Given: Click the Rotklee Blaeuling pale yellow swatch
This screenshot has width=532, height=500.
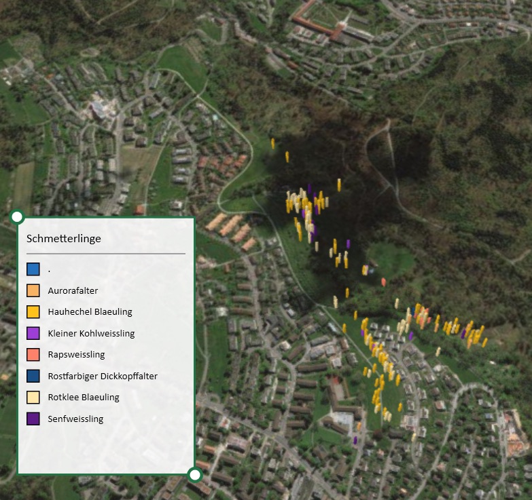Looking at the screenshot, I should [x=33, y=397].
